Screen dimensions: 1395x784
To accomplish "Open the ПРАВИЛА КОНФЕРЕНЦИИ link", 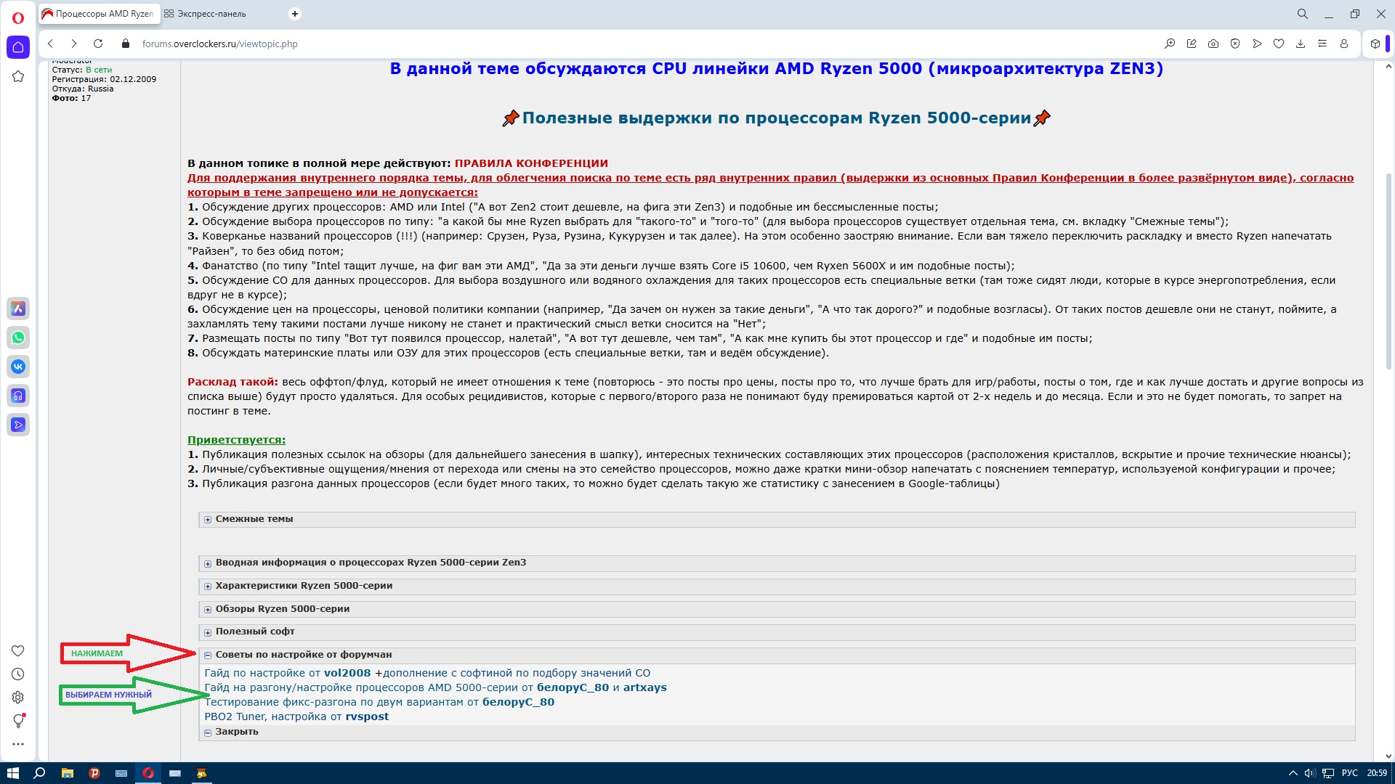I will (531, 163).
